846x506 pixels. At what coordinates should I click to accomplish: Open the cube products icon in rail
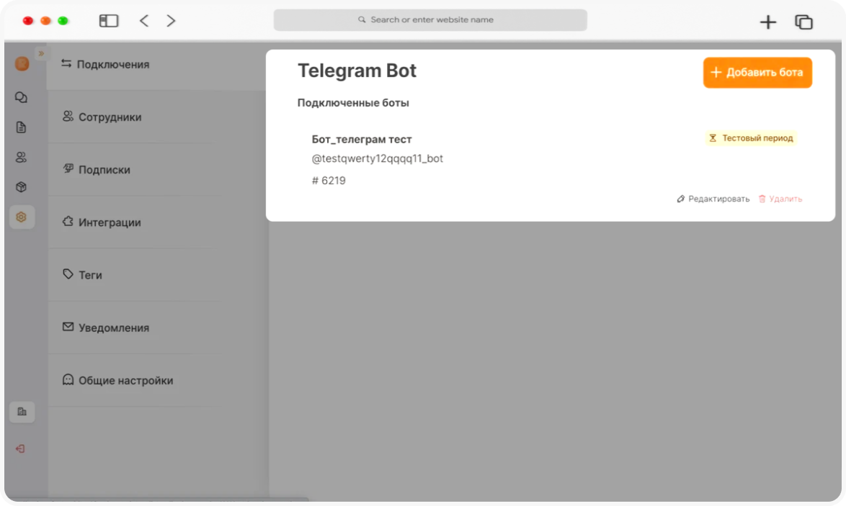click(x=21, y=187)
